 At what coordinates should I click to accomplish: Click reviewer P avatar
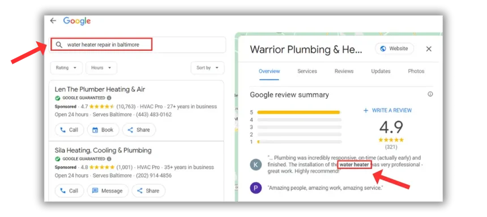[x=256, y=188]
